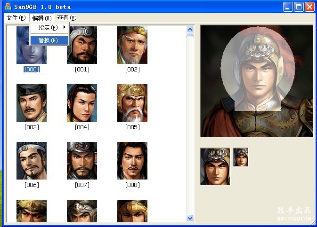Select portrait thumbnail [004]
Screen dimensions: 317x227
(82, 103)
